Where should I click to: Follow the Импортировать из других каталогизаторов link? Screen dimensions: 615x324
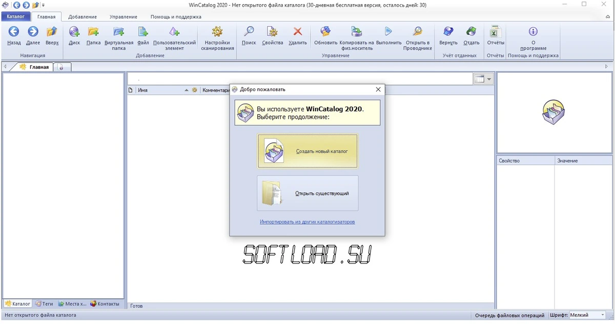[x=307, y=222]
